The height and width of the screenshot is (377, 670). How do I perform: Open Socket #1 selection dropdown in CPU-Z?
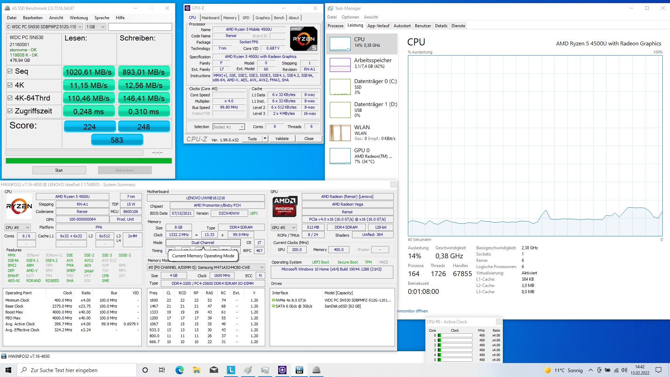tap(229, 127)
